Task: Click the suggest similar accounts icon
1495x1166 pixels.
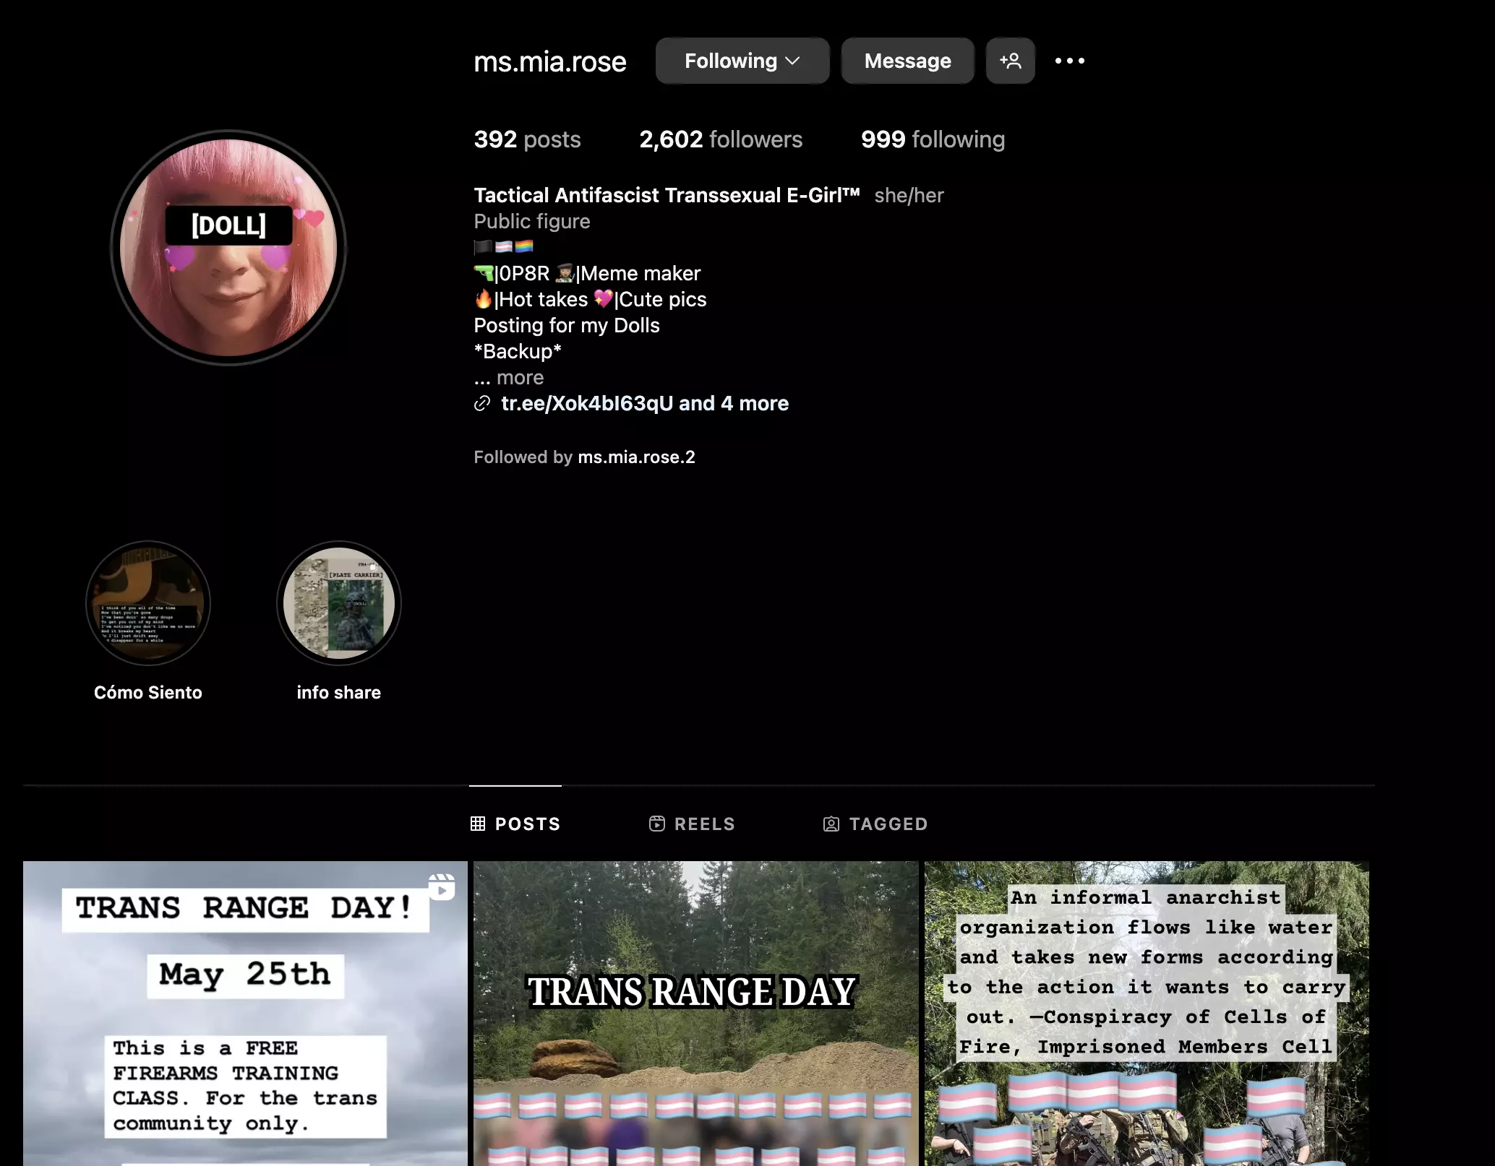Action: [1010, 61]
